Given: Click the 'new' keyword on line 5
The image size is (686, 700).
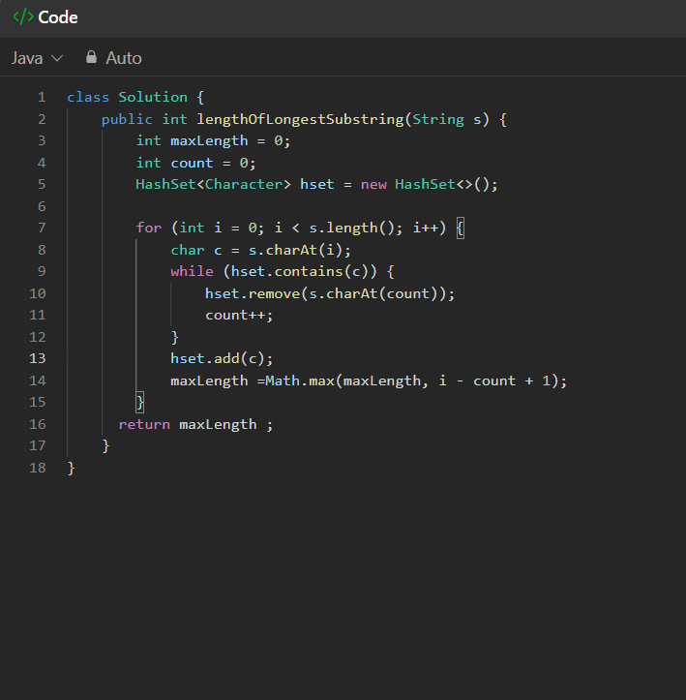Looking at the screenshot, I should (373, 185).
